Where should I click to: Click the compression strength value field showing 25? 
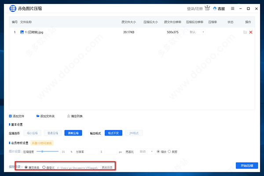[x=65, y=151]
